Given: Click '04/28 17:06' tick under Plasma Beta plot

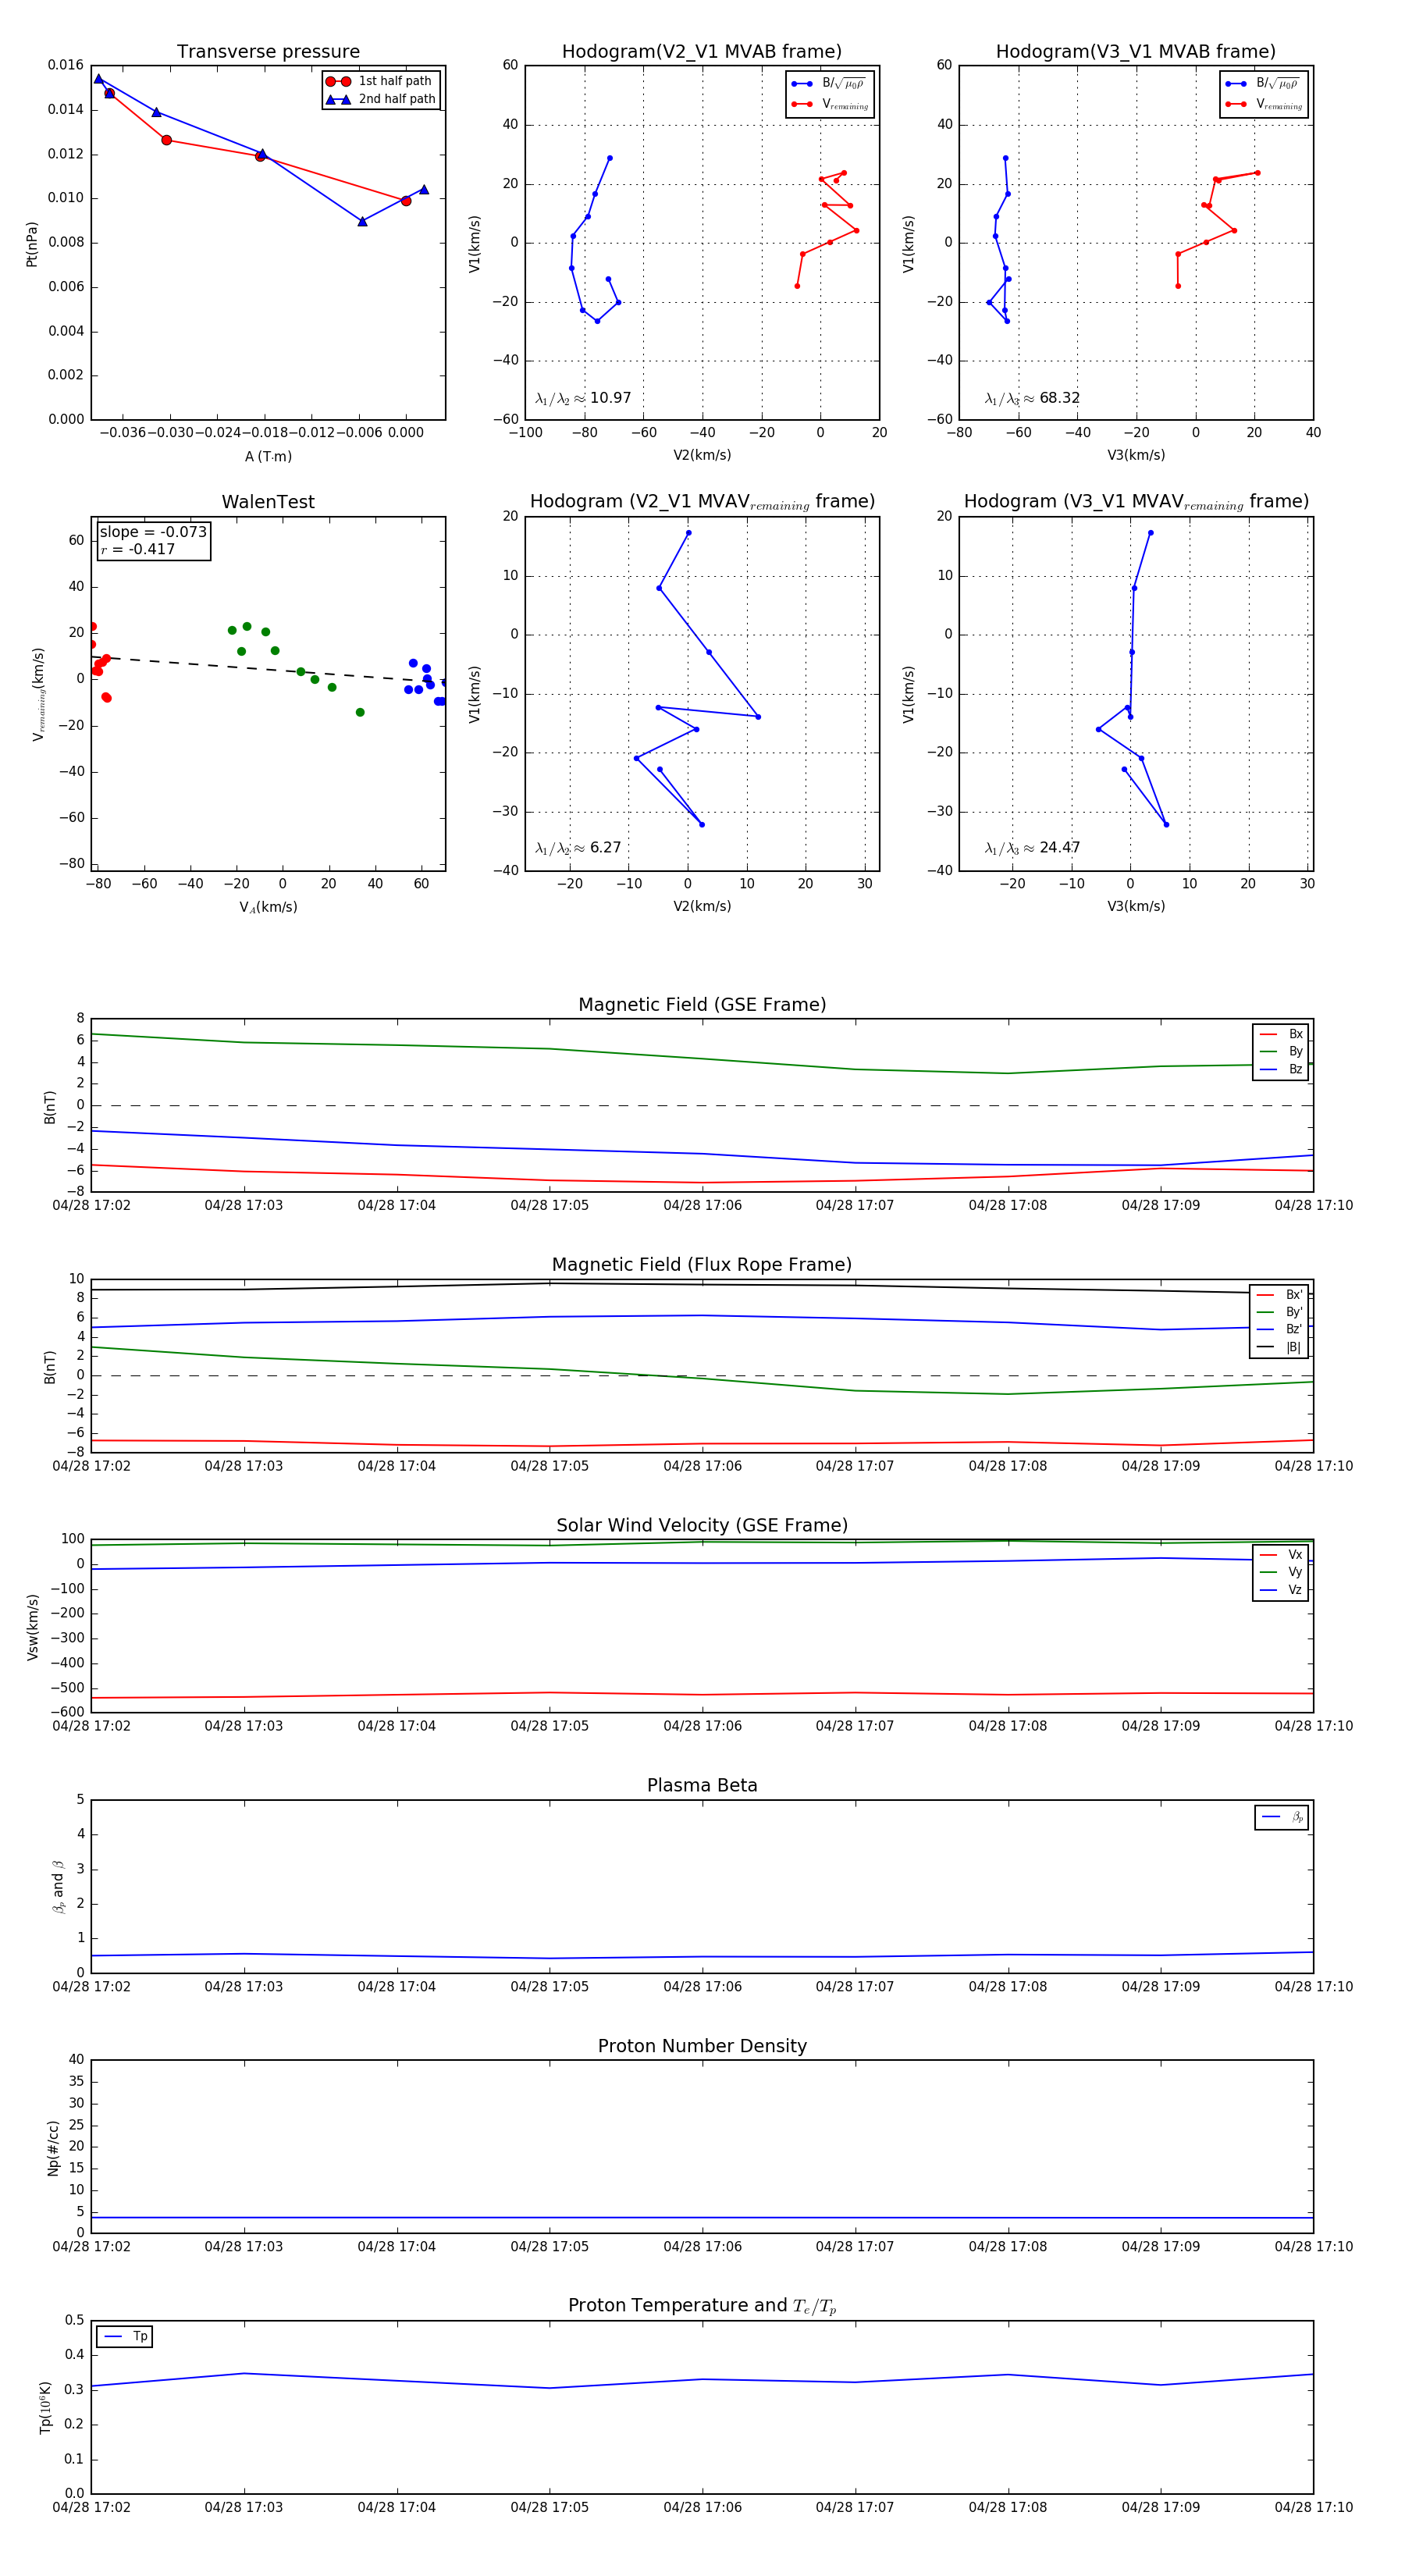Looking at the screenshot, I should click(x=702, y=1986).
